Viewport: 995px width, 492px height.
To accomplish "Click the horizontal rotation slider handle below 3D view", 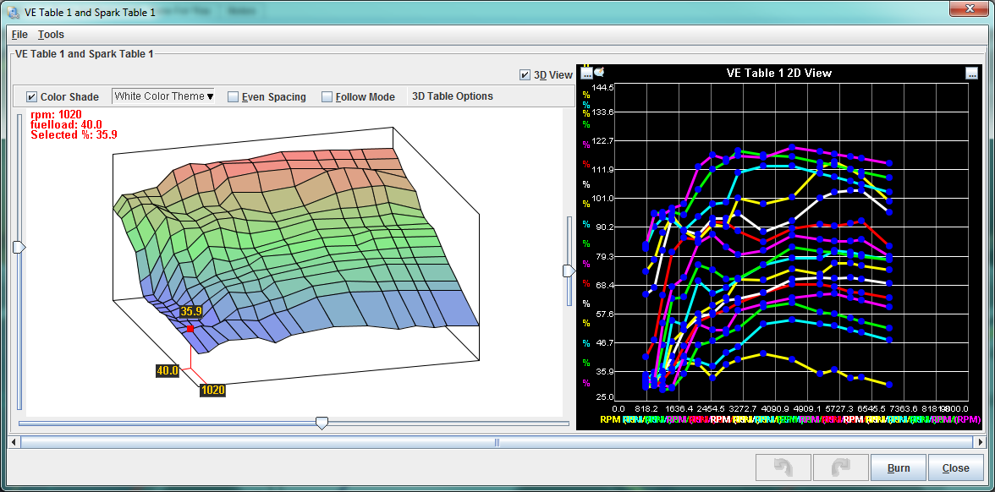I will pos(322,423).
